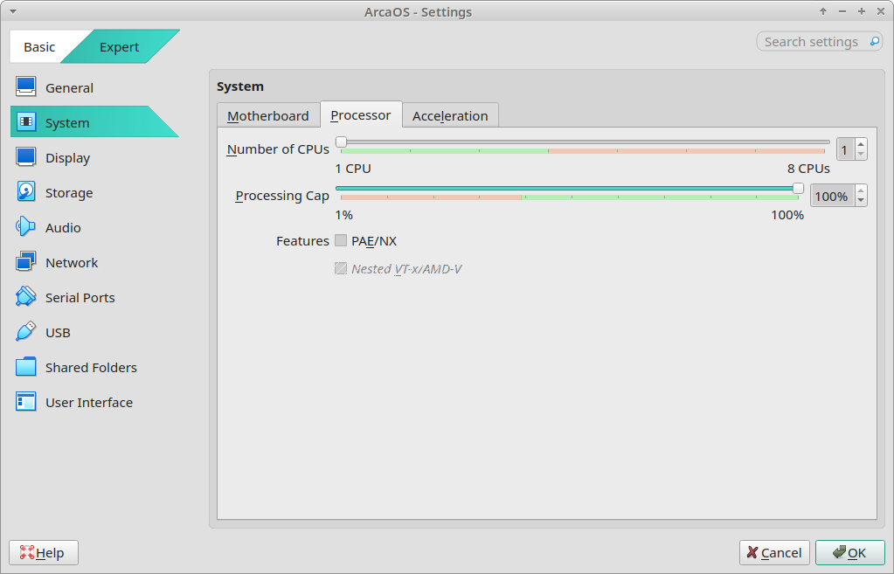Select the Processor tab
The width and height of the screenshot is (894, 574).
360,115
